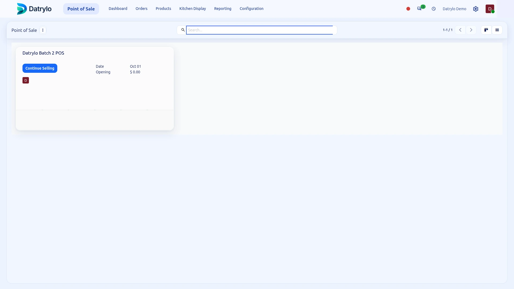Click the red recording status dot
The width and height of the screenshot is (514, 289).
408,9
